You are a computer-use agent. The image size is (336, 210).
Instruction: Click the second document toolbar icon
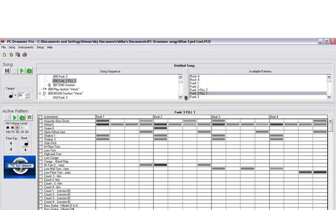[11, 55]
